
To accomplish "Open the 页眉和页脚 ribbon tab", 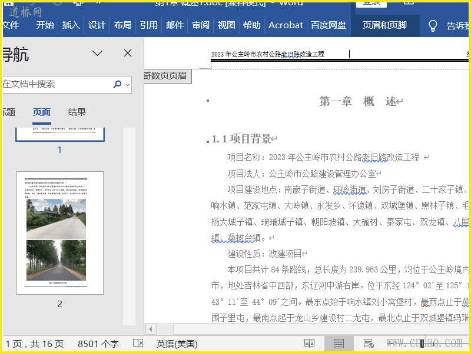I will click(384, 25).
